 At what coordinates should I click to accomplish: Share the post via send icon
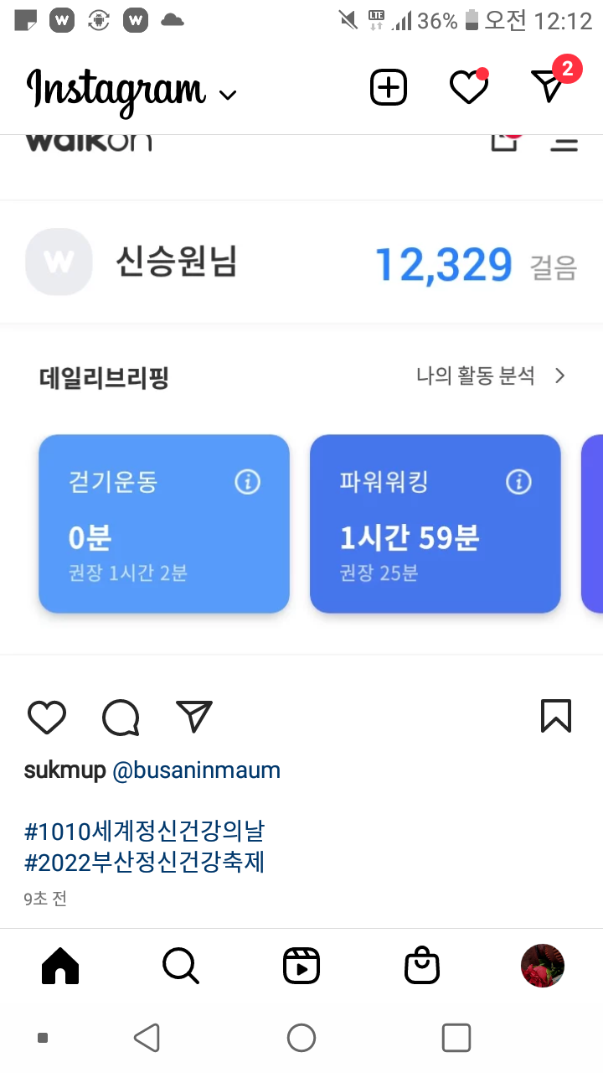[x=194, y=717]
